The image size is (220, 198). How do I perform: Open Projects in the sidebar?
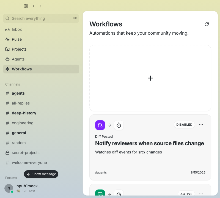[x=41, y=49]
